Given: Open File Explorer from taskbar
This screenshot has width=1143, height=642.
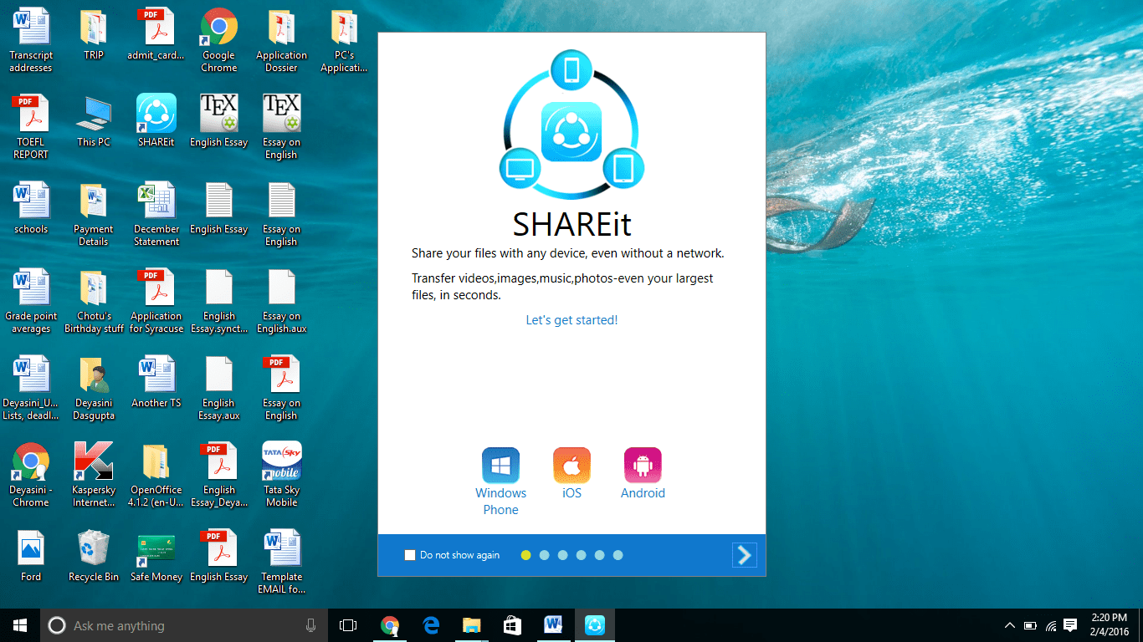Looking at the screenshot, I should 472,625.
